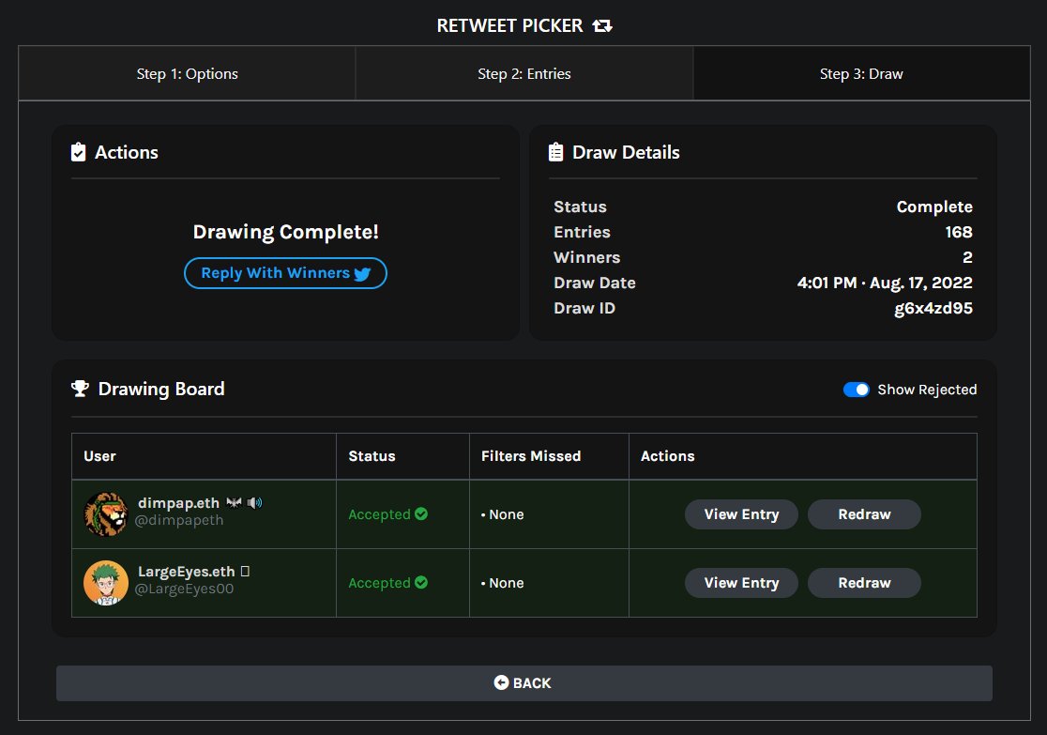Click the Draw ID label
The height and width of the screenshot is (735, 1047).
click(584, 308)
